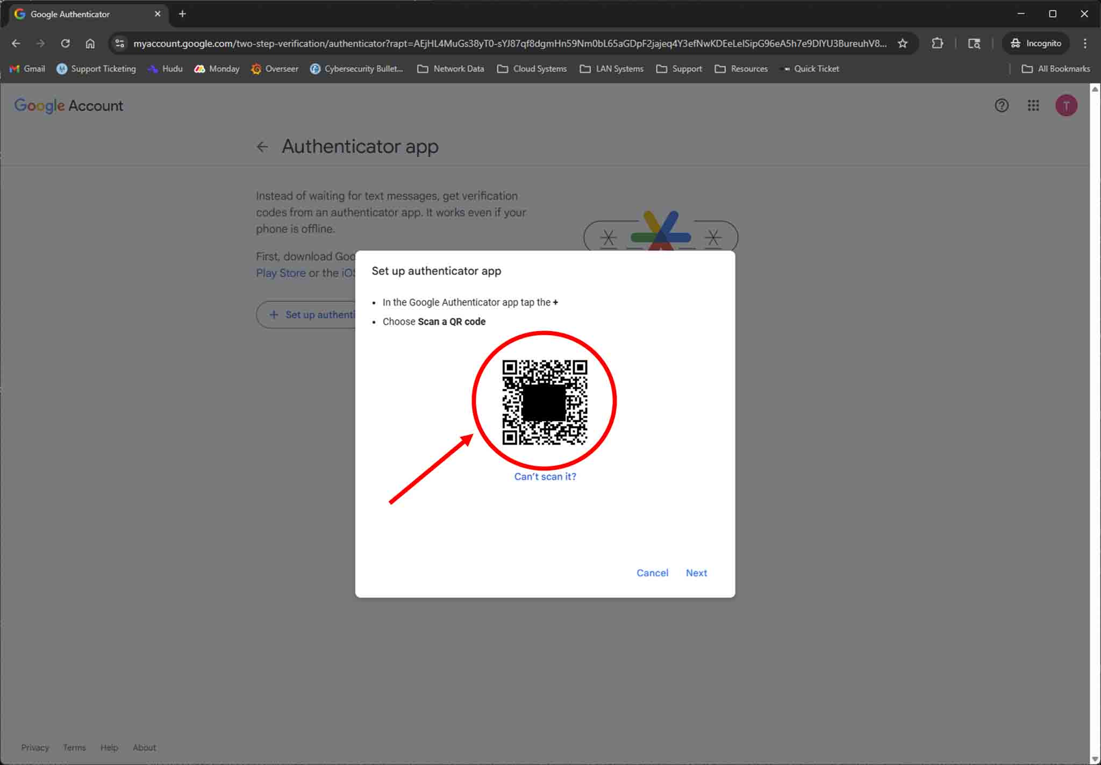Viewport: 1101px width, 765px height.
Task: Click the site information icon in address bar
Action: click(120, 44)
